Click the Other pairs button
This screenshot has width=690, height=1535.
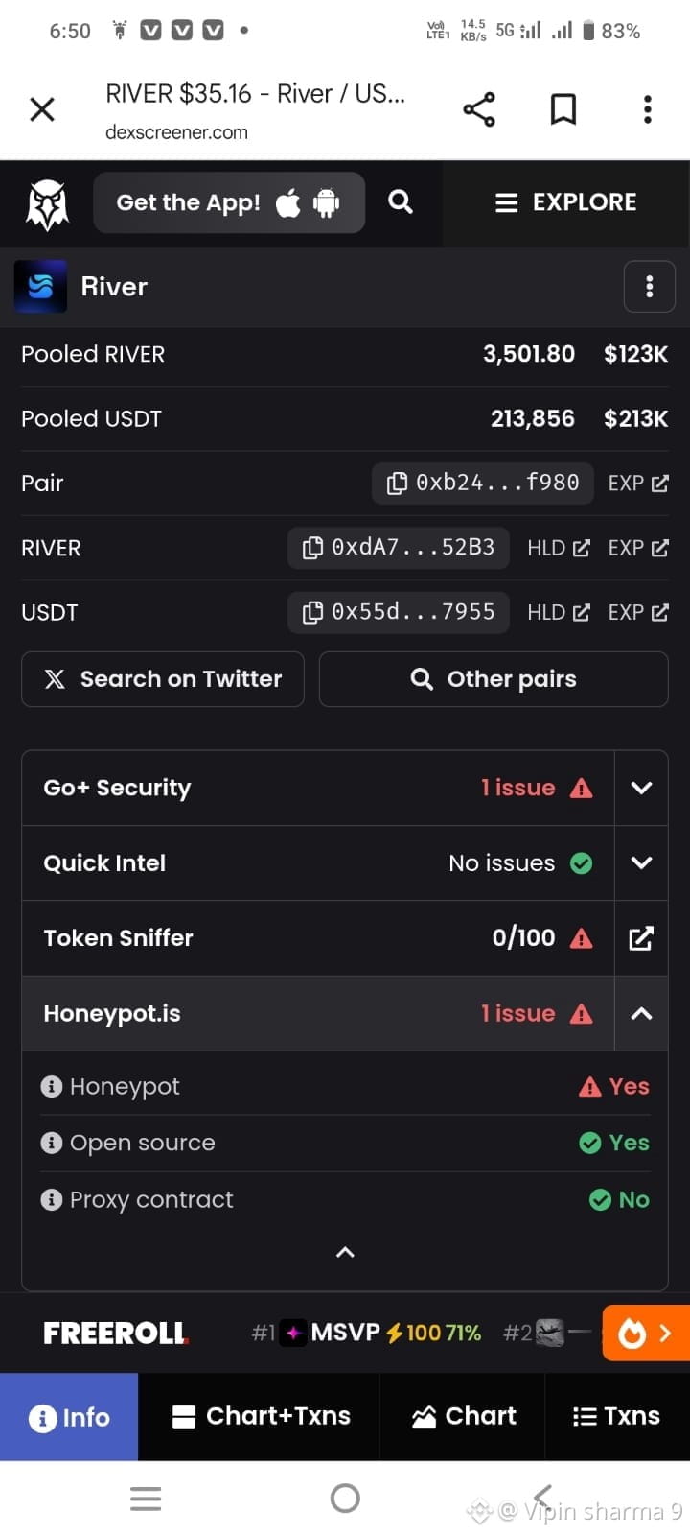[x=494, y=679]
